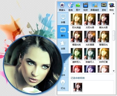The width and height of the screenshot is (117, 96).
Task: Select the 特效 effects tab
Action: 112,7
